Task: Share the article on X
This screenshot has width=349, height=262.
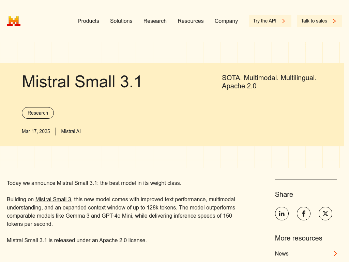Action: click(325, 214)
